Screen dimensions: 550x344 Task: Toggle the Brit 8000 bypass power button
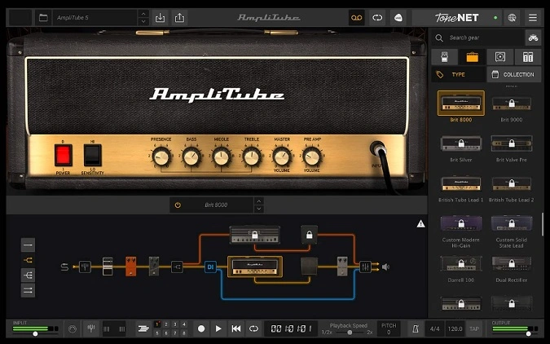(178, 205)
